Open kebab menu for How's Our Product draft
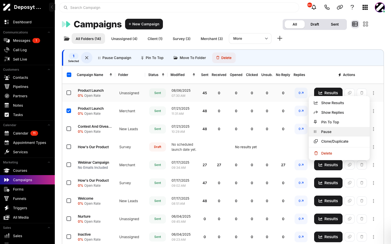The height and width of the screenshot is (244, 391). 373,147
